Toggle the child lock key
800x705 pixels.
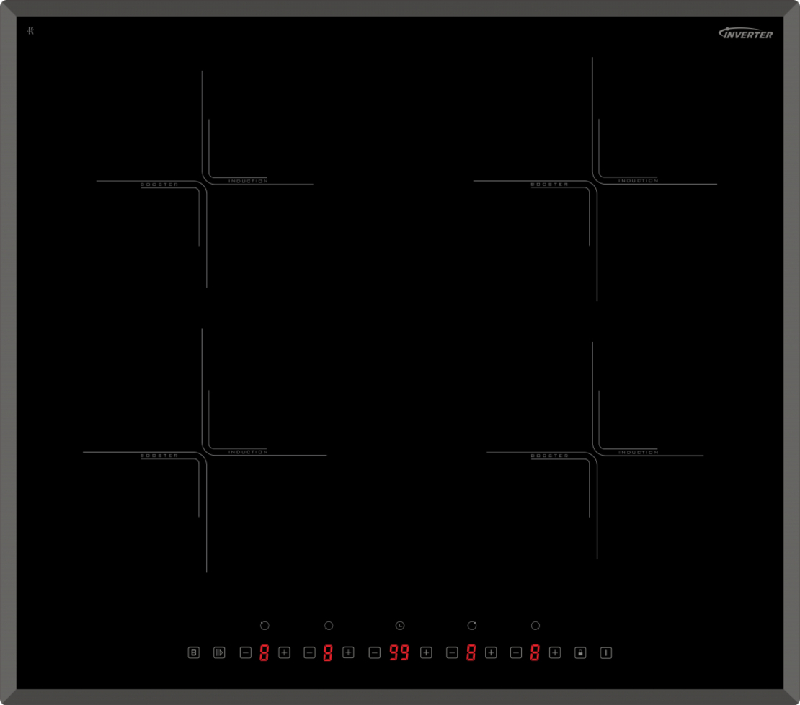pyautogui.click(x=580, y=652)
